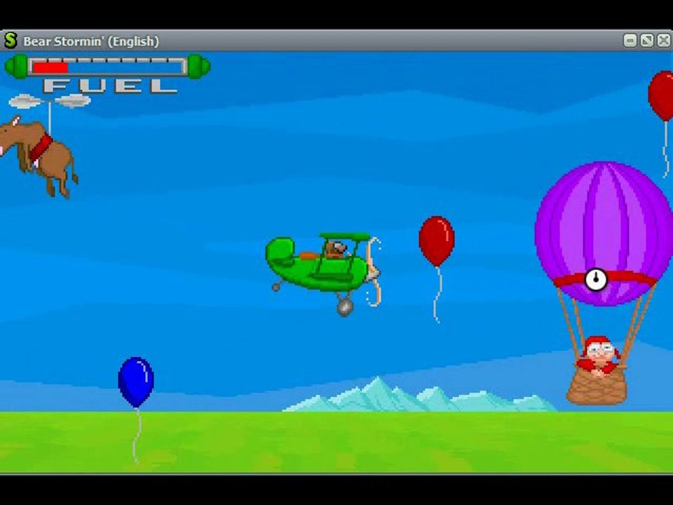This screenshot has height=505, width=673.
Task: Click the green biplane flown by the bear
Action: 322,274
